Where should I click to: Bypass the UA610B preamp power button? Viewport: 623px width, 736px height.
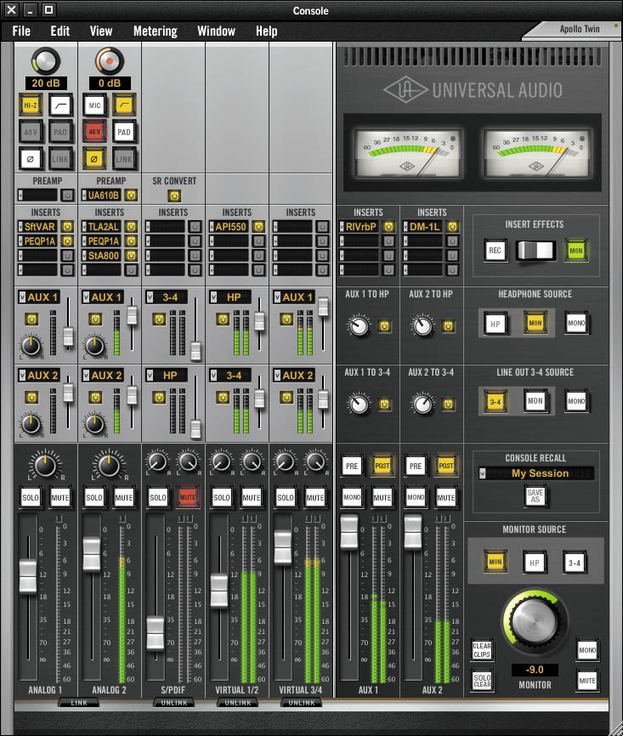pos(131,195)
